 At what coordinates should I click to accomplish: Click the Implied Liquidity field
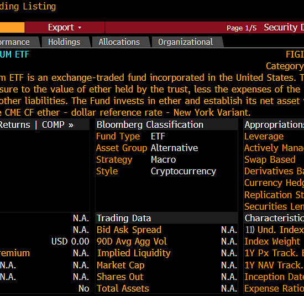point(167,253)
